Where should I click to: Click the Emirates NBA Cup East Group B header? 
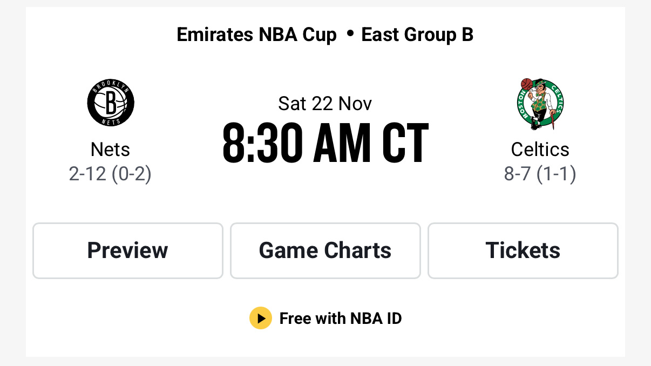click(325, 35)
